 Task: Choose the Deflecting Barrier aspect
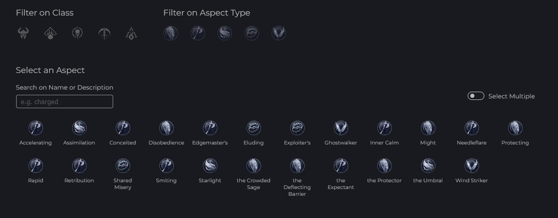pyautogui.click(x=297, y=178)
